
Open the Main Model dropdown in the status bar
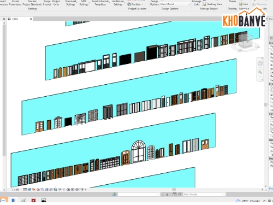[204, 195]
